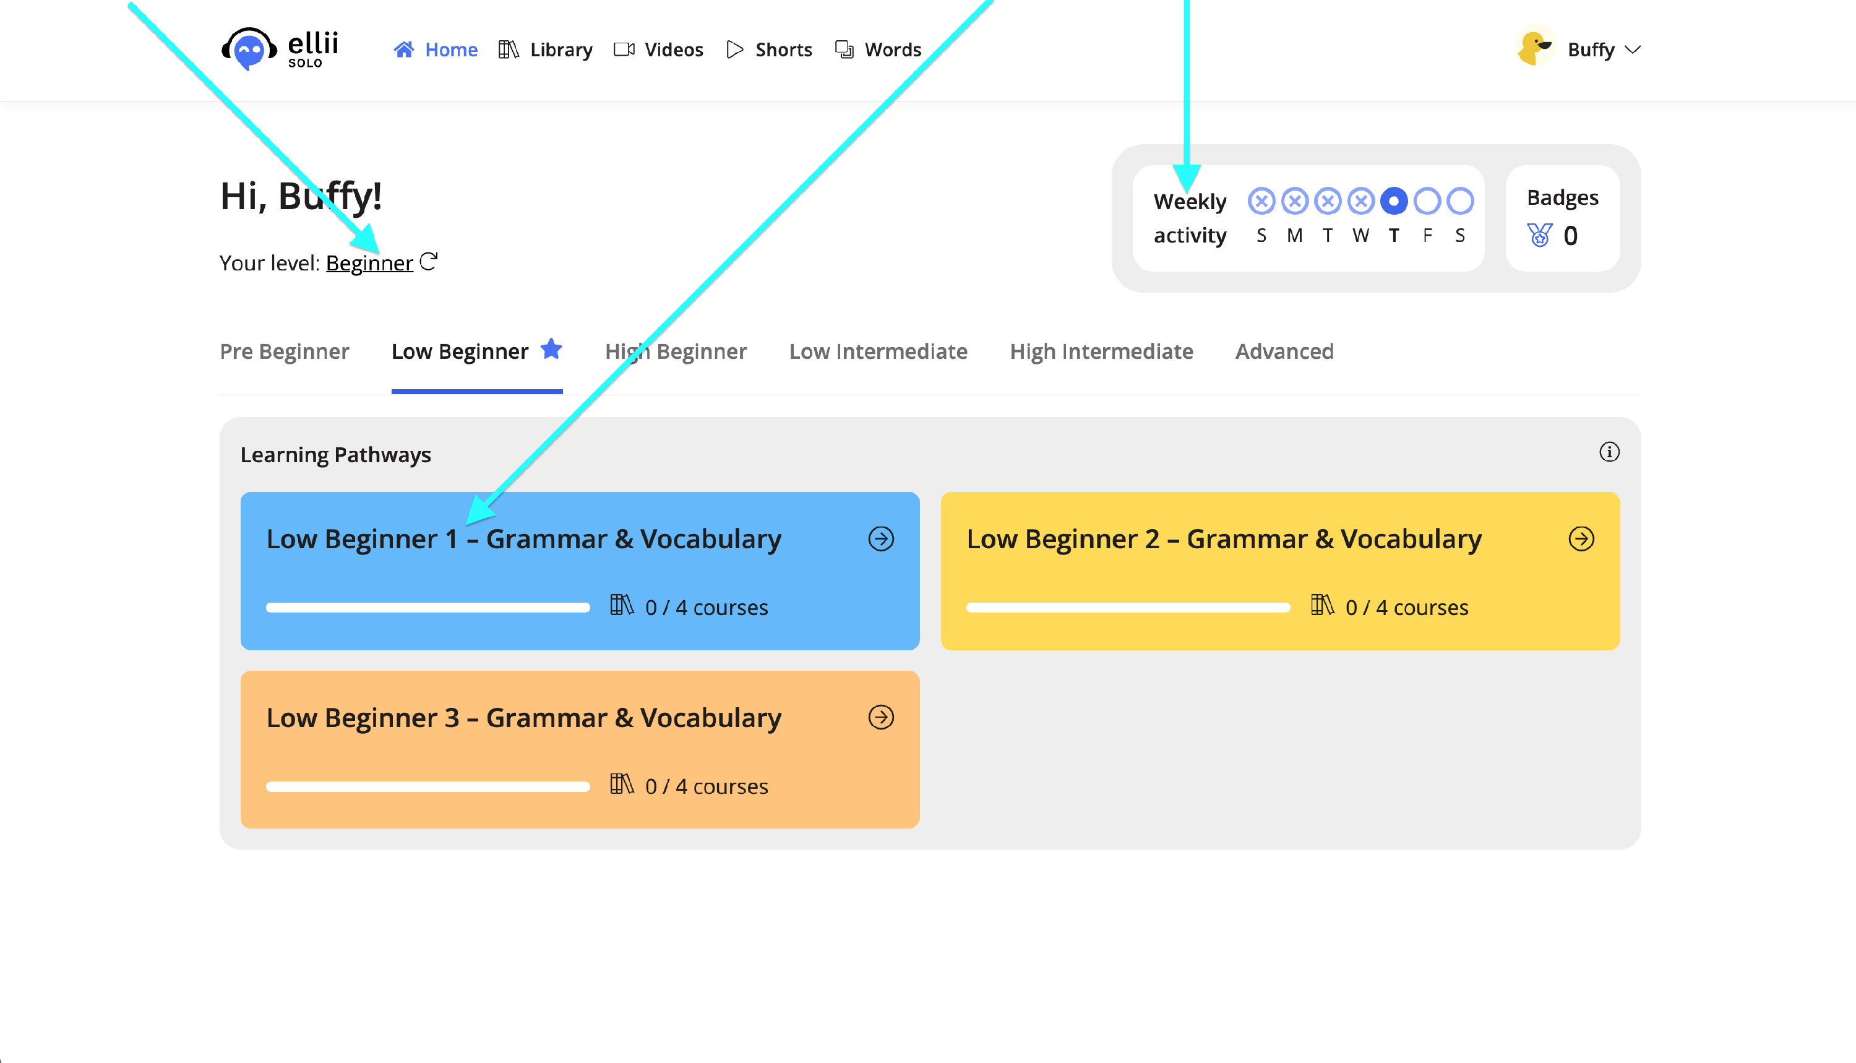Click arrow icon on Low Beginner 2 card
1856x1063 pixels.
coord(1581,539)
